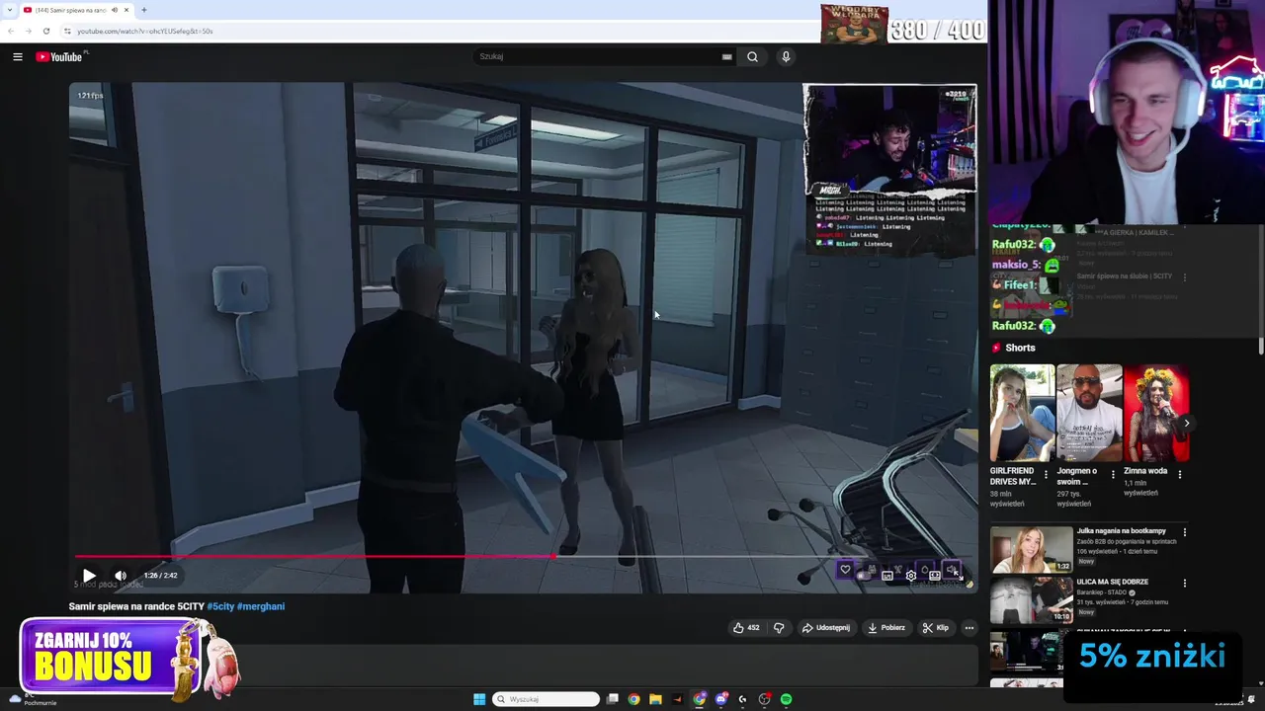This screenshot has width=1265, height=711.
Task: Click the 1:26 / 2:42 time display
Action: pos(160,575)
